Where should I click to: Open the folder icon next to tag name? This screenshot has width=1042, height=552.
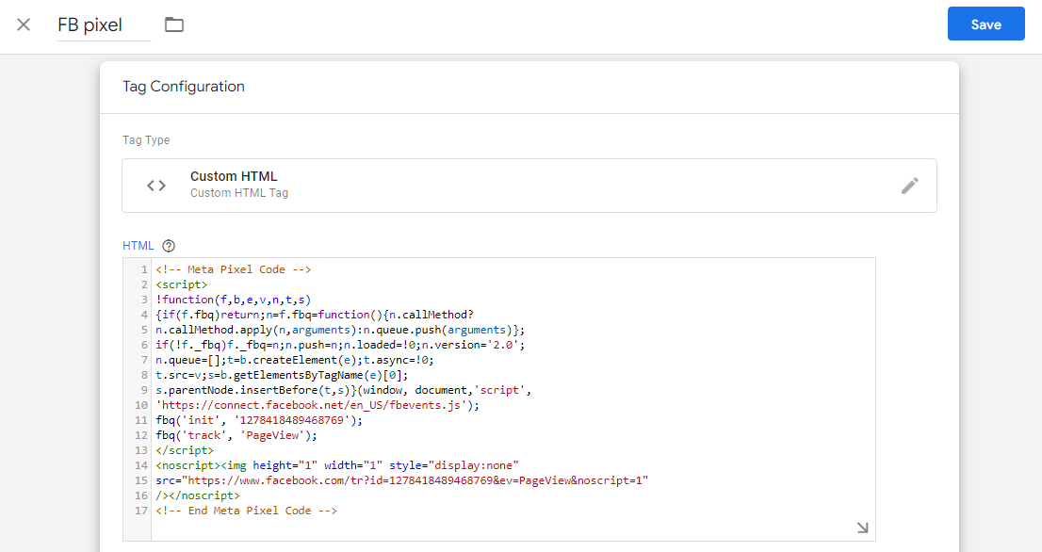coord(174,25)
